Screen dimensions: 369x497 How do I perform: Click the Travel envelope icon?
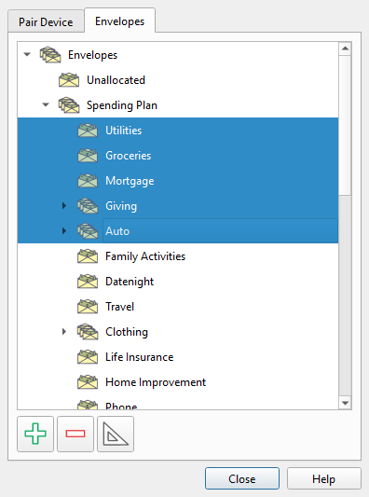[88, 307]
